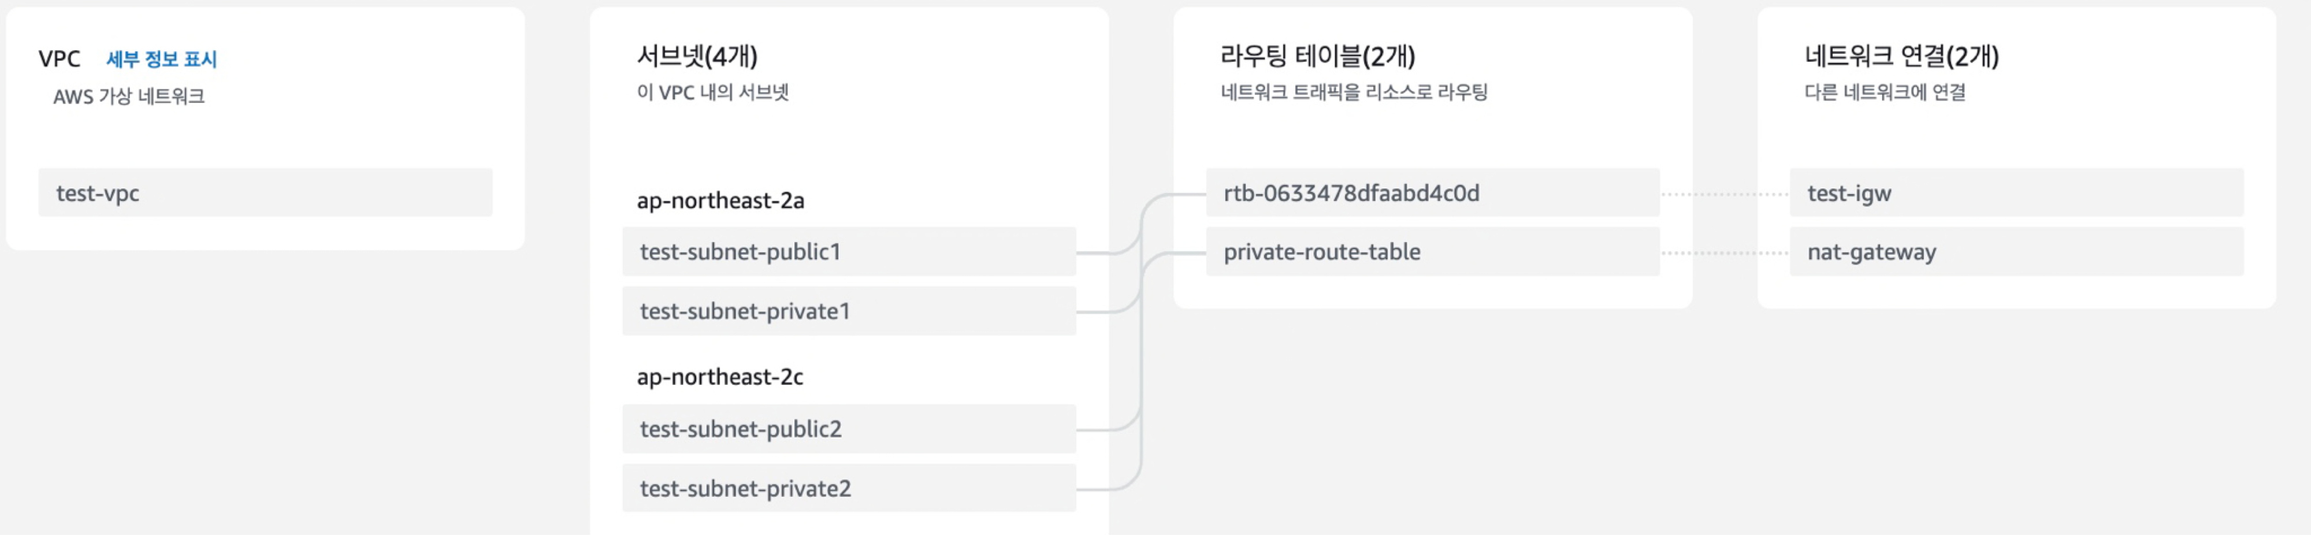Click the 서브넷(4개) panel heading
This screenshot has height=535, width=2311.
point(697,55)
